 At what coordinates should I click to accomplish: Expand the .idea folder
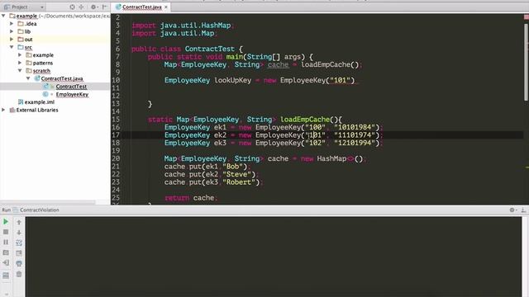point(12,24)
